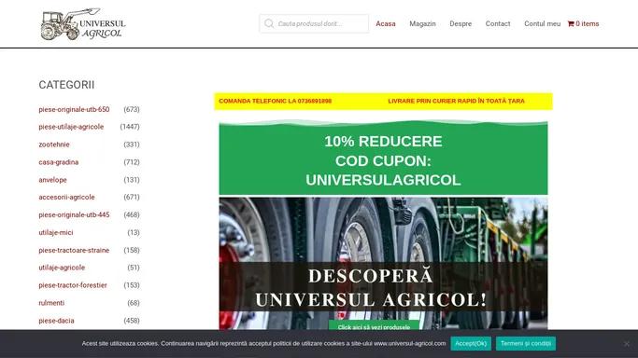This screenshot has height=358, width=638.
Task: Click the count (712) beside casa-gradina
Action: (x=132, y=162)
